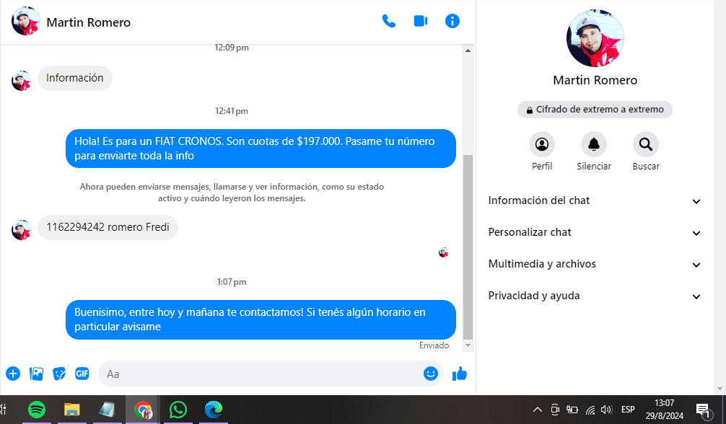Click the small seen-by avatar indicator
This screenshot has width=726, height=424.
tap(444, 252)
